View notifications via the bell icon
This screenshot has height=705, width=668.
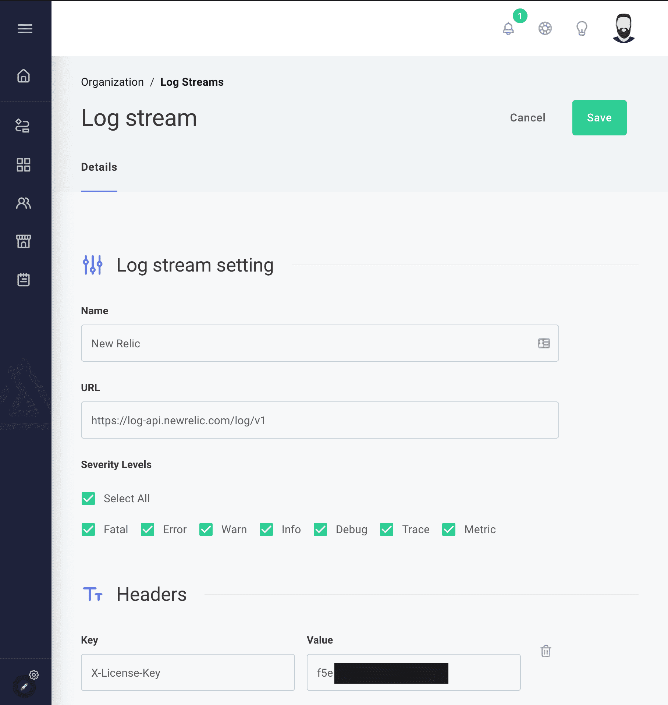pos(509,29)
